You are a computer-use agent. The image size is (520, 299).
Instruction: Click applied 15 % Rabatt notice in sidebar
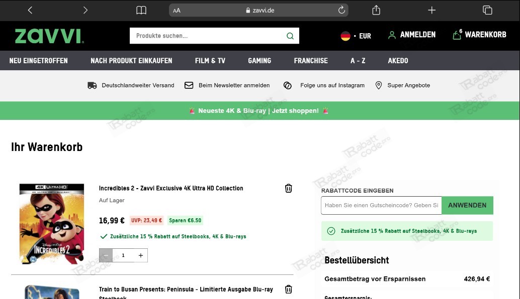(x=407, y=231)
